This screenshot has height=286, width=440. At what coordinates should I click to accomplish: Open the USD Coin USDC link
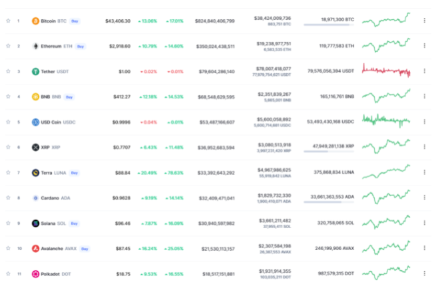pyautogui.click(x=58, y=122)
